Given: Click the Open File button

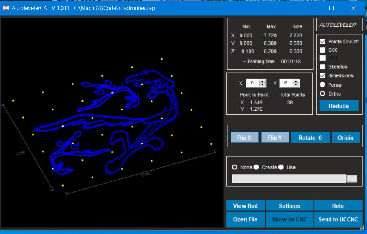Looking at the screenshot, I should tap(246, 219).
